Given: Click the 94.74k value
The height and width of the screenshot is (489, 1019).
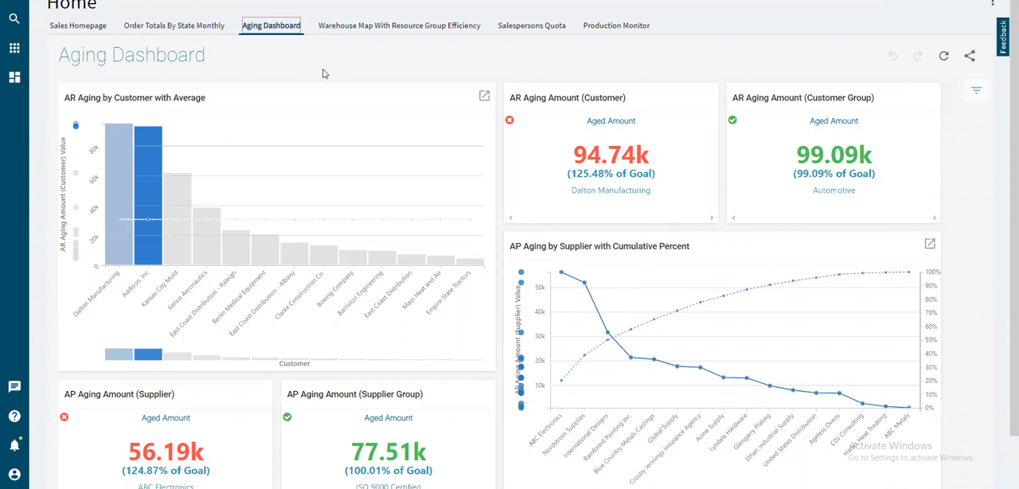Looking at the screenshot, I should click(611, 155).
